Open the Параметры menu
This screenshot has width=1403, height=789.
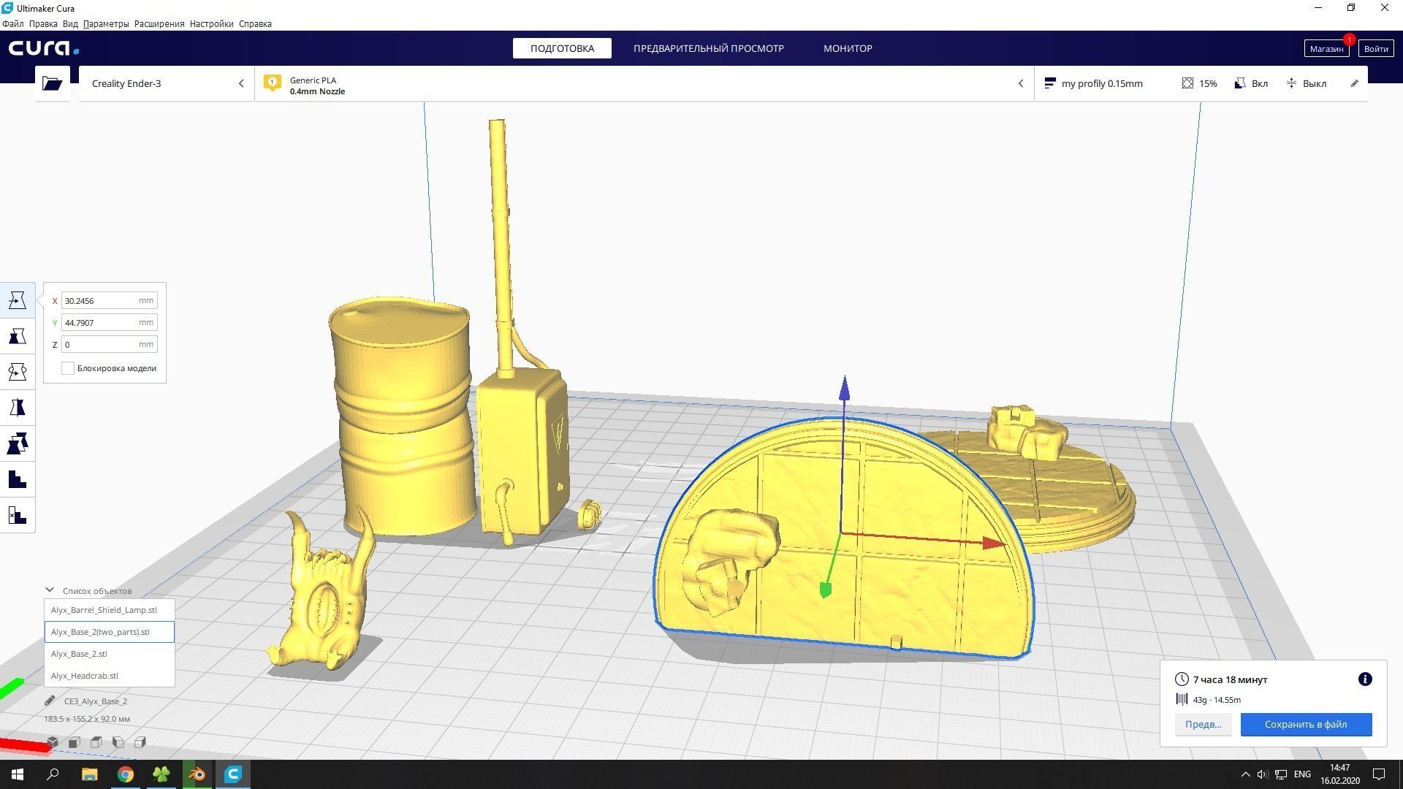(106, 23)
